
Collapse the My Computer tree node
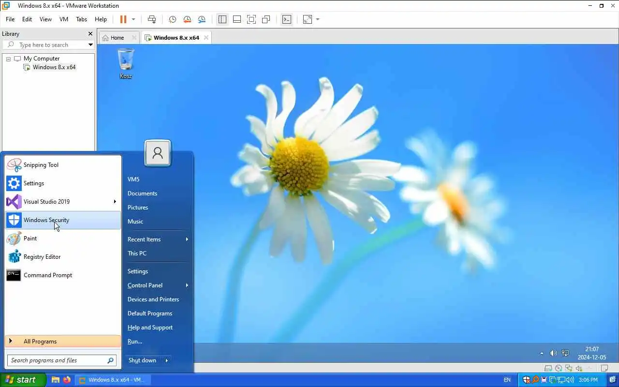8,59
